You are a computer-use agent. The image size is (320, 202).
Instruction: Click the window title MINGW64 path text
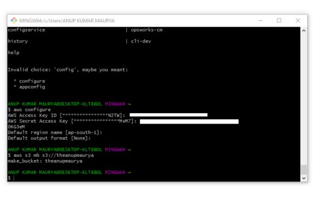(67, 21)
